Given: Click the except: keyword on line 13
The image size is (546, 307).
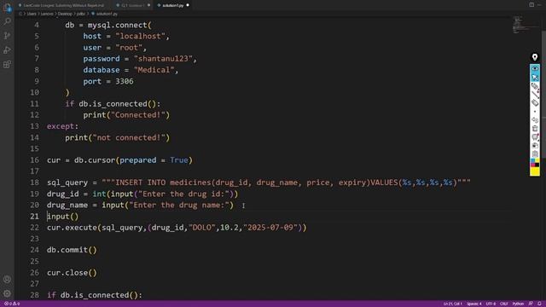Looking at the screenshot, I should (x=62, y=126).
